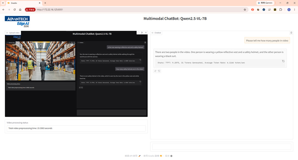Click the undo icon above the video
Viewport: 298px width, 160px height.
[138, 33]
